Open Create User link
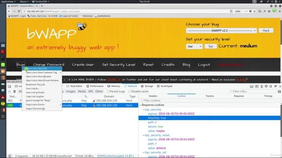The width and height of the screenshot is (282, 158). [x=83, y=65]
